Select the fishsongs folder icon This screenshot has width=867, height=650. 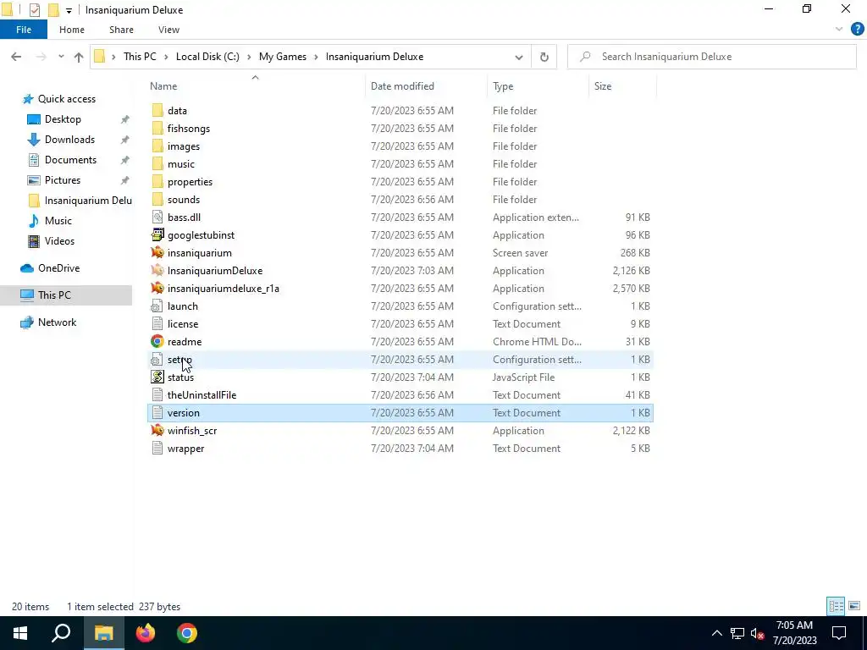click(157, 129)
